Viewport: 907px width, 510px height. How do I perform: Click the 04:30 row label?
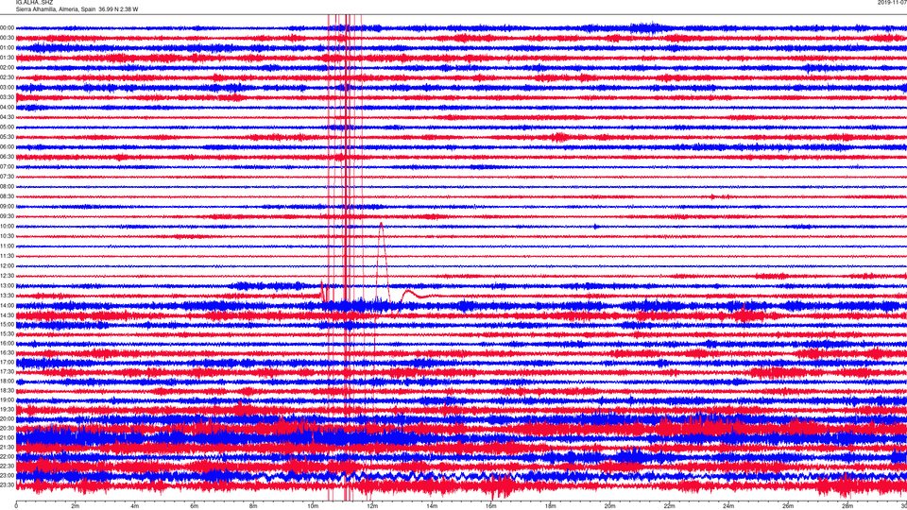(7, 117)
